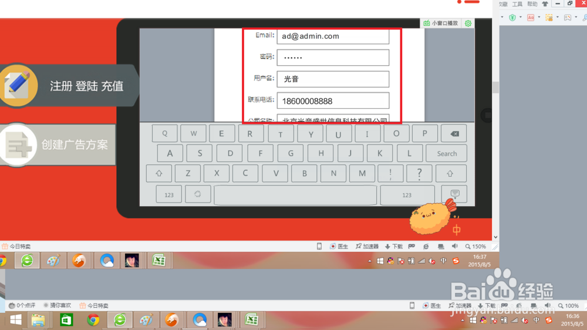This screenshot has width=587, height=330.
Task: Tap the Q key on the keyboard
Action: 165,133
